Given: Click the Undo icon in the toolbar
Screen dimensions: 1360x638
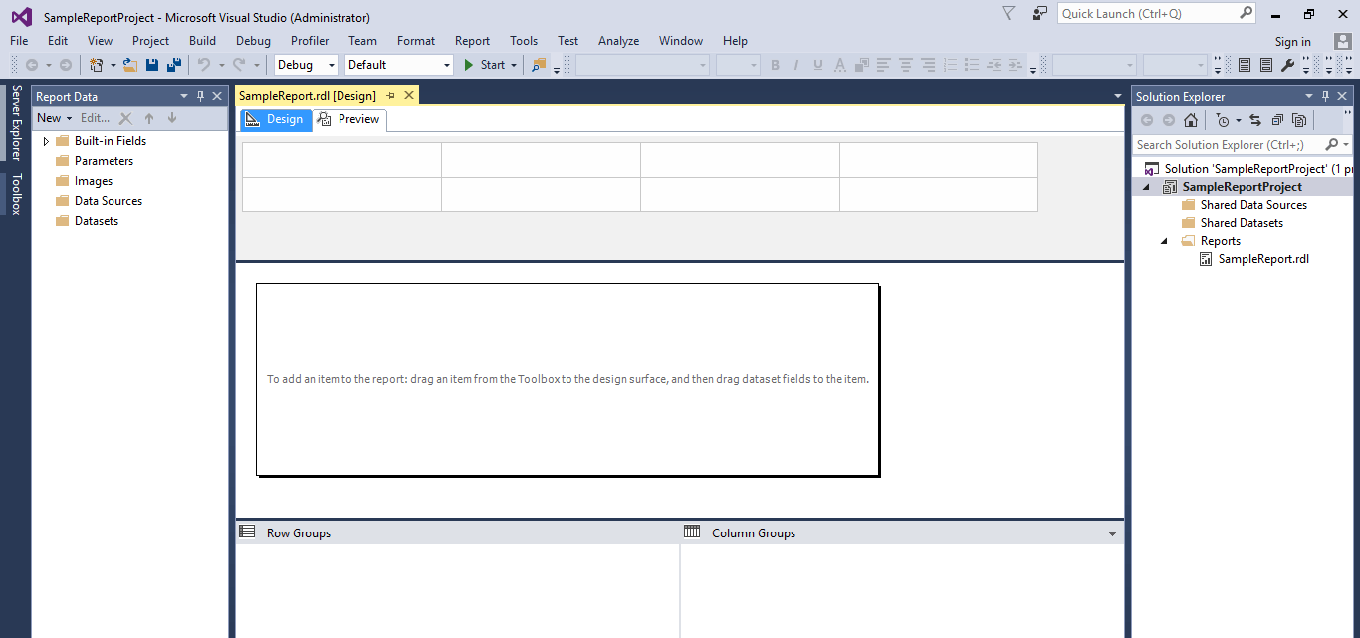Looking at the screenshot, I should [x=204, y=64].
